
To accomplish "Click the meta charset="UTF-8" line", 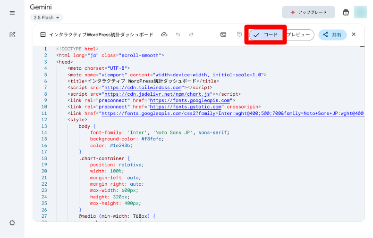I will (99, 68).
